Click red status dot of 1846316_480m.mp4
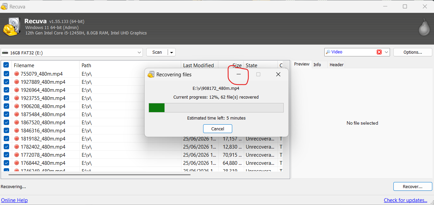The image size is (434, 205). pos(17,130)
